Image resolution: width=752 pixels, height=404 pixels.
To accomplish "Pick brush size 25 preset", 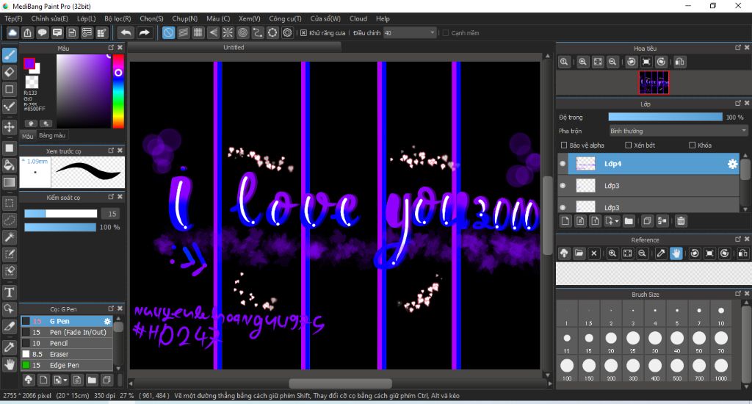I will [x=633, y=341].
